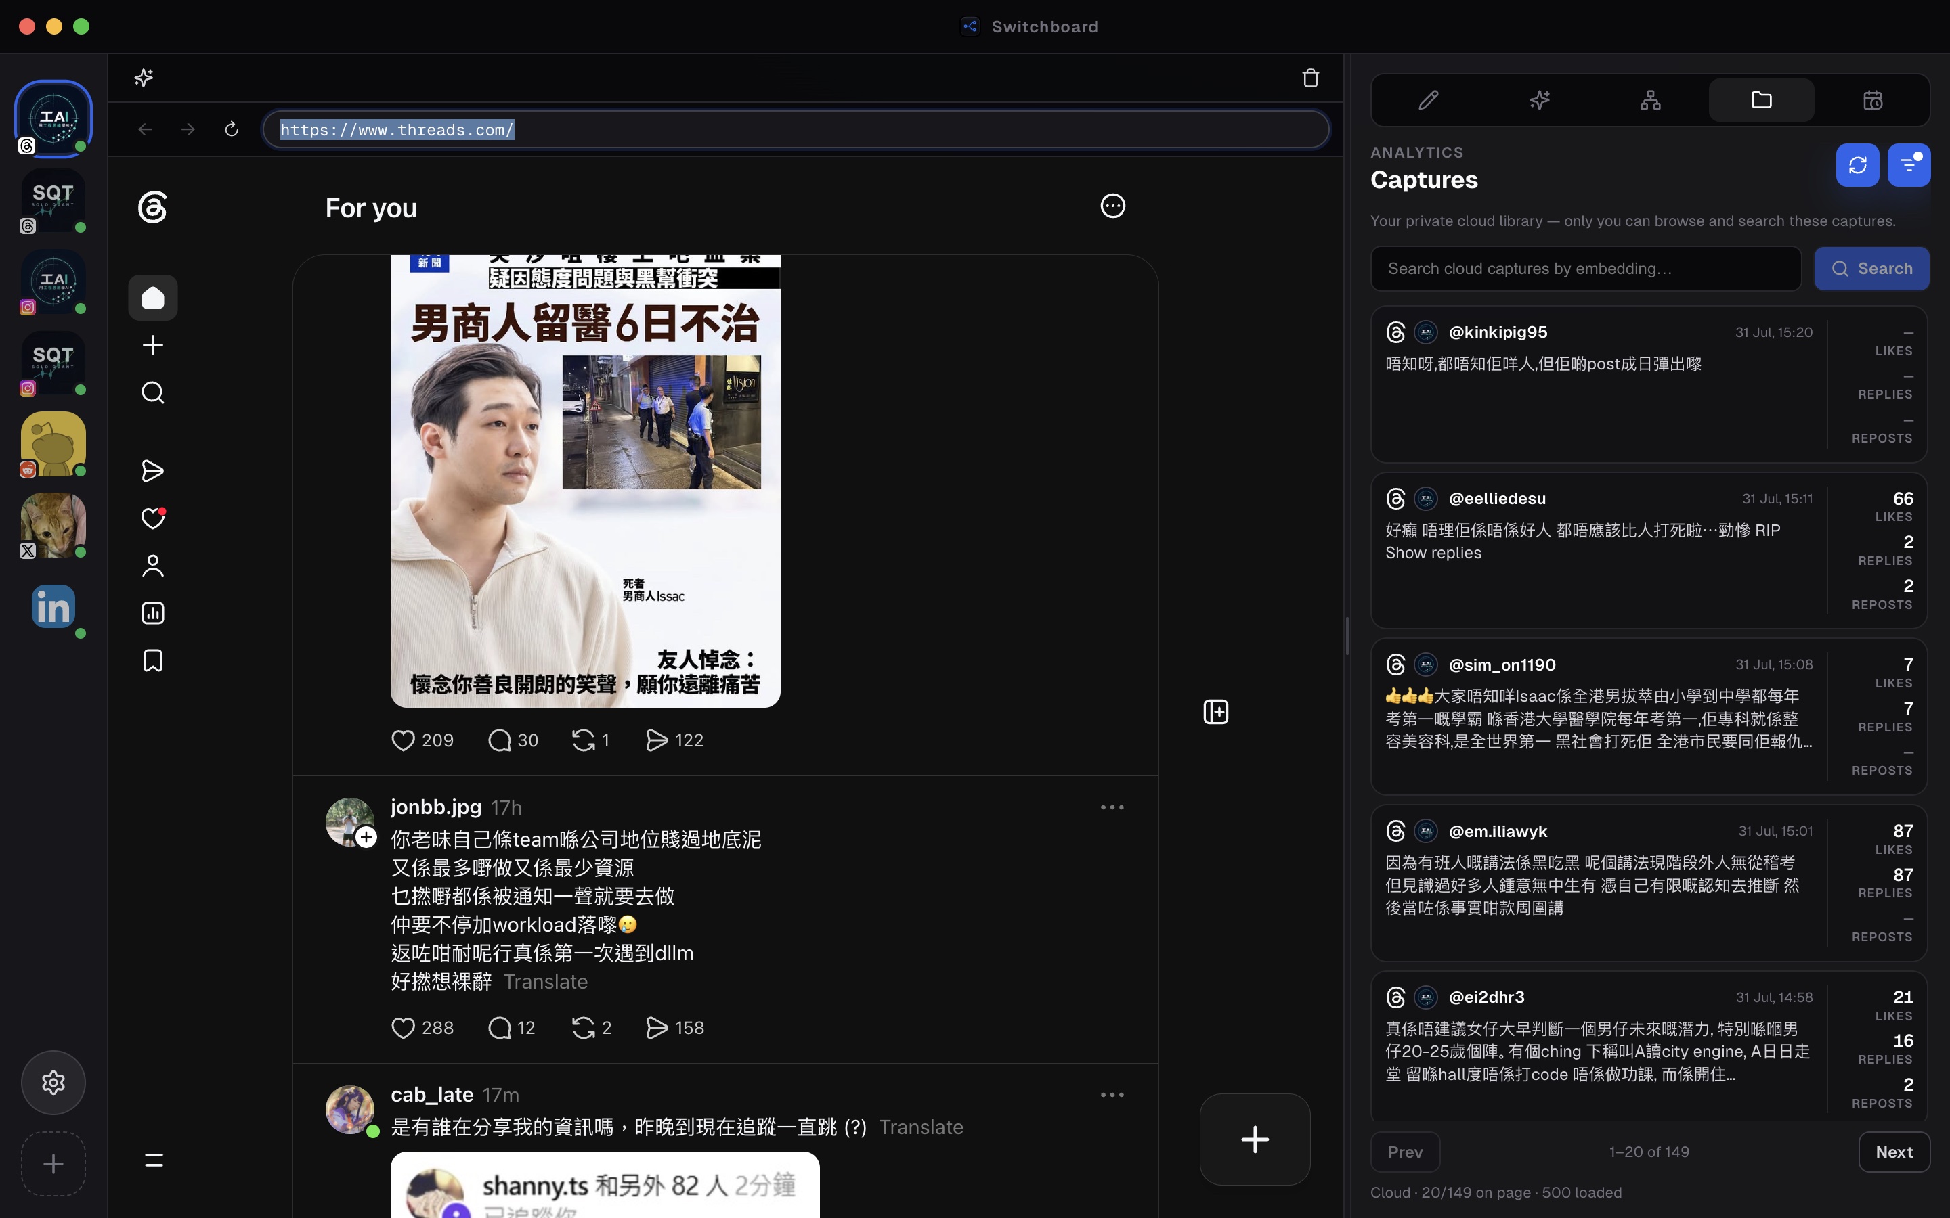The image size is (1950, 1218).
Task: Click the panel divider handle
Action: click(x=1347, y=636)
